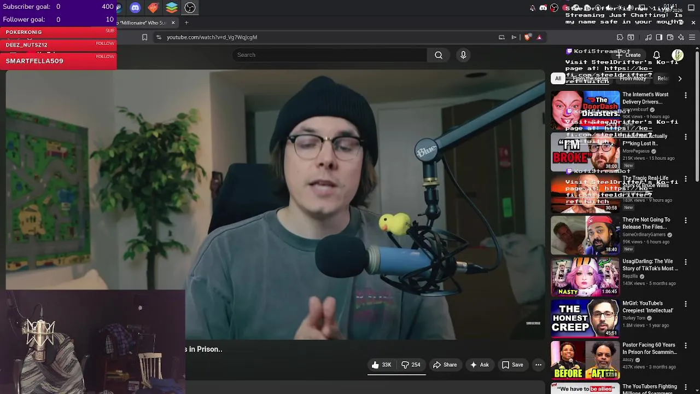Visit Turkey Tom channel name
The height and width of the screenshot is (394, 700).
[634, 318]
